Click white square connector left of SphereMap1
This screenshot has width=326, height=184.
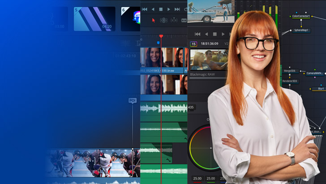tap(291, 31)
